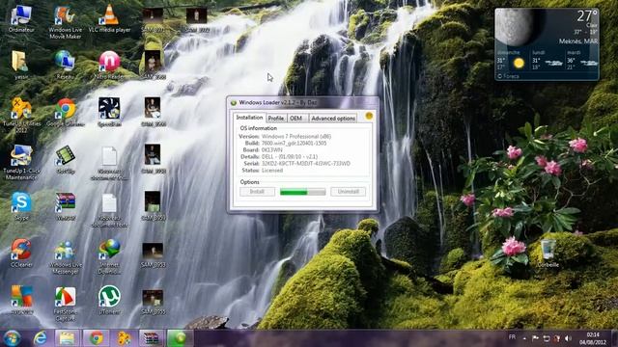Image resolution: width=618 pixels, height=347 pixels.
Task: Open the weather gadget showing Meknès
Action: click(x=548, y=44)
